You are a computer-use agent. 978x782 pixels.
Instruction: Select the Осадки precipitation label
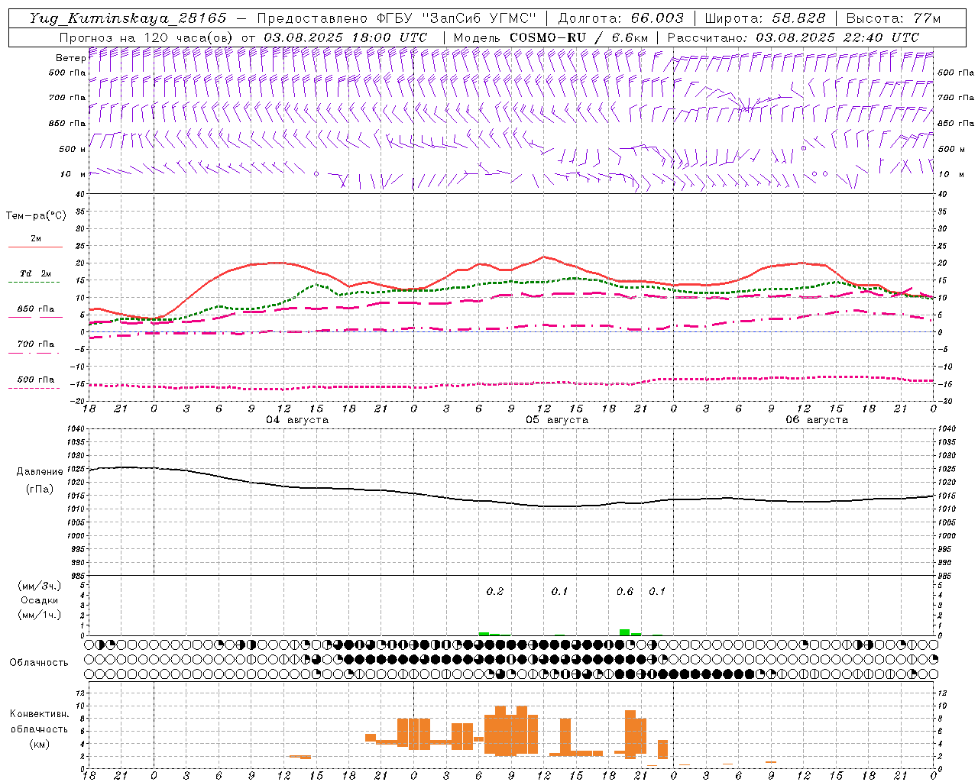point(40,600)
